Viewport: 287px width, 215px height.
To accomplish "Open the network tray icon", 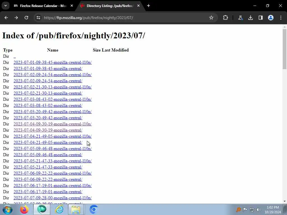I will (x=252, y=209).
